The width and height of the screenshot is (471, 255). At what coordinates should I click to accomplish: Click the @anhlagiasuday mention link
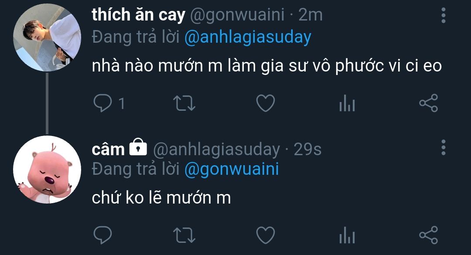248,37
